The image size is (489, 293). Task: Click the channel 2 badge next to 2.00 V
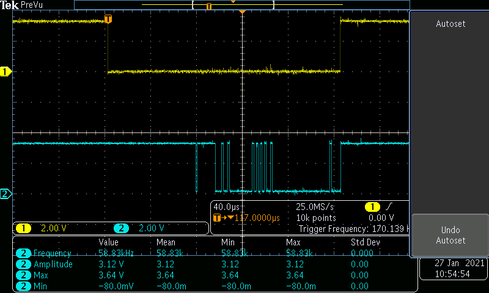[121, 228]
